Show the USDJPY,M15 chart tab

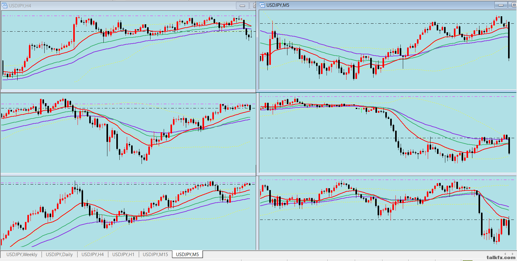pyautogui.click(x=155, y=254)
